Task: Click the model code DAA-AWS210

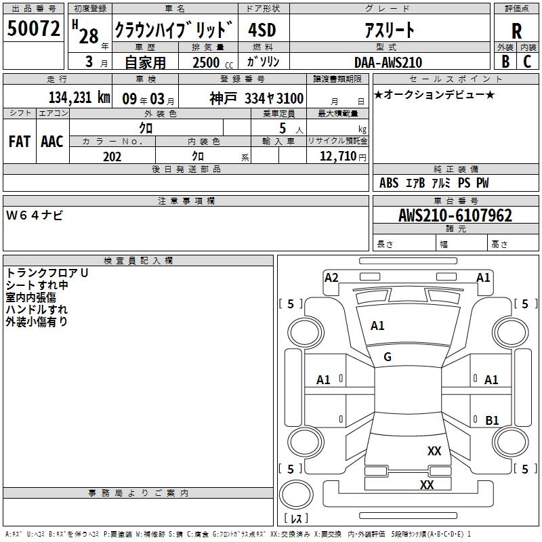Action: point(388,62)
